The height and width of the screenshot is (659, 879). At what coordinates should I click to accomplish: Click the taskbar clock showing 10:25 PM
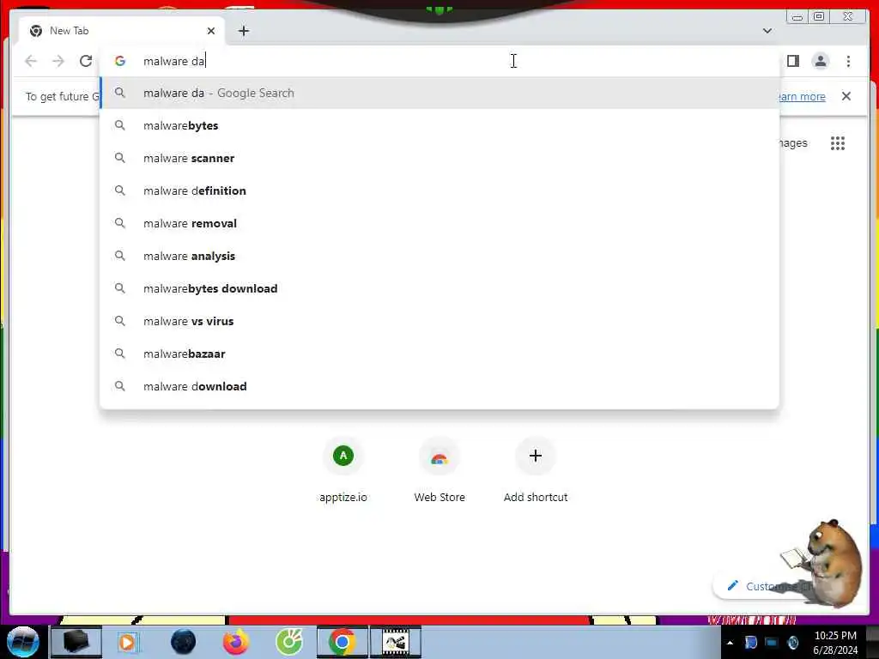pyautogui.click(x=835, y=643)
